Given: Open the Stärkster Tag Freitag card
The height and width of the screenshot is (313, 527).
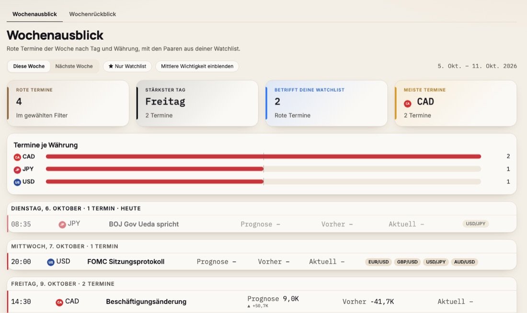Looking at the screenshot, I should pyautogui.click(x=197, y=103).
